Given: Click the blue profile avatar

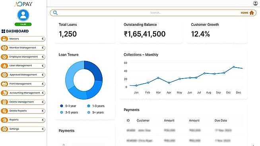Looking at the screenshot, I should point(23,15).
